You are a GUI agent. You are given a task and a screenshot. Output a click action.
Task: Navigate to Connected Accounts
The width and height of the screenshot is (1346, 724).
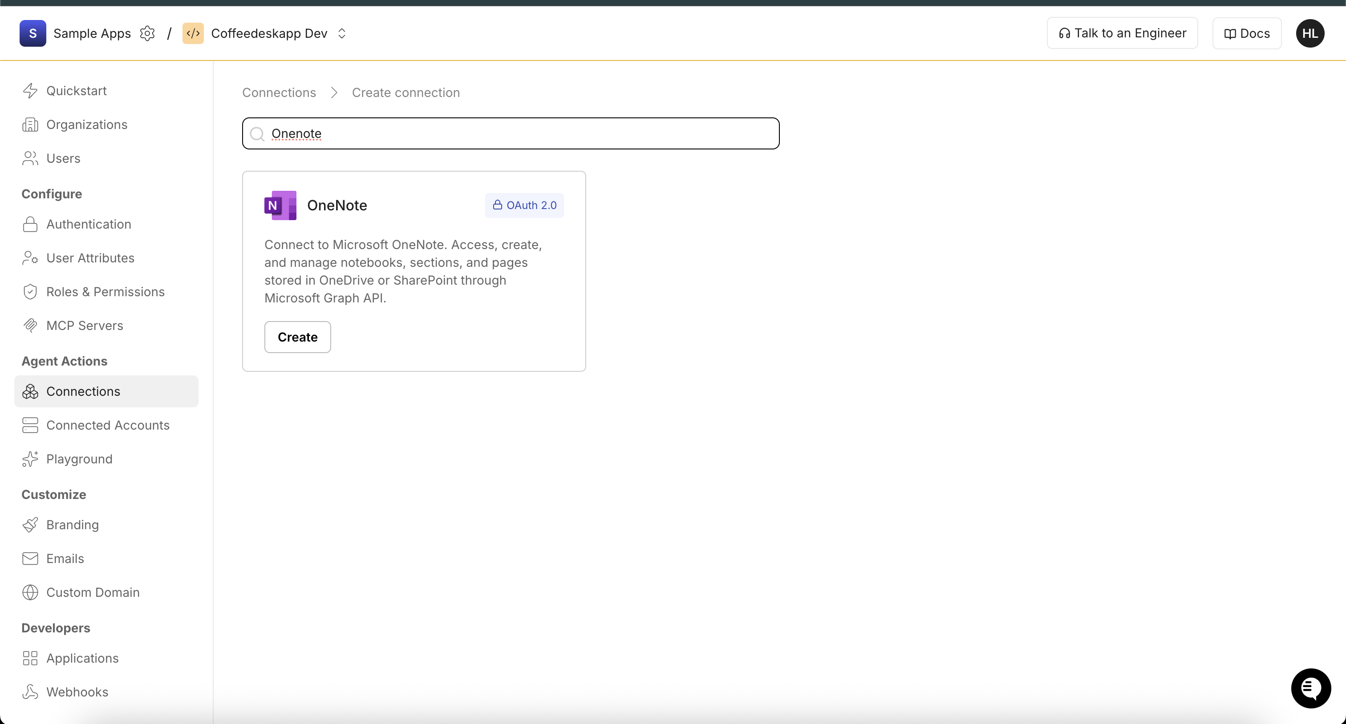click(x=108, y=425)
